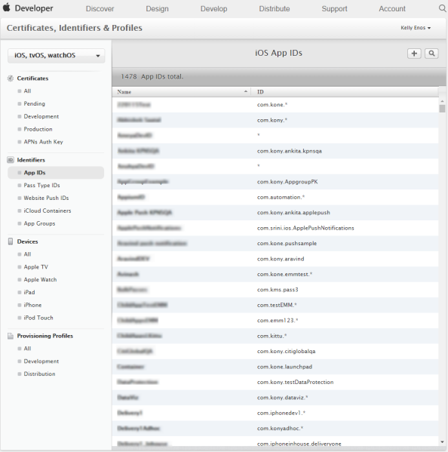The image size is (448, 452).
Task: Select iPhone devices
Action: [32, 305]
